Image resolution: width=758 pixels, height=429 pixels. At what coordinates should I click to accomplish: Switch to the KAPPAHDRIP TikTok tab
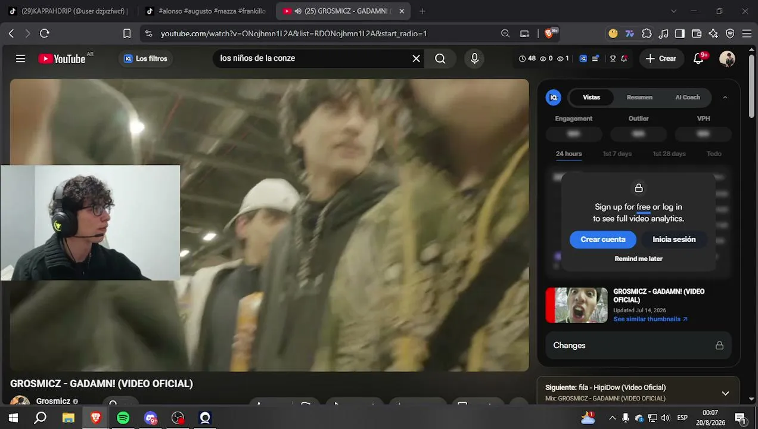(69, 11)
